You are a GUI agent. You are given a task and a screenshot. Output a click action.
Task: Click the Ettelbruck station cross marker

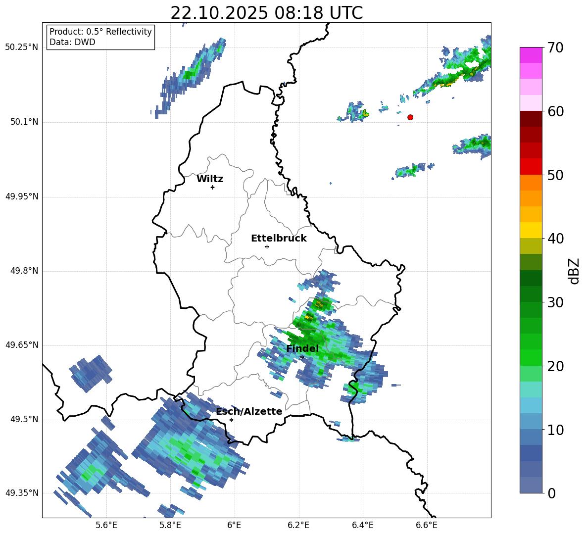267,246
